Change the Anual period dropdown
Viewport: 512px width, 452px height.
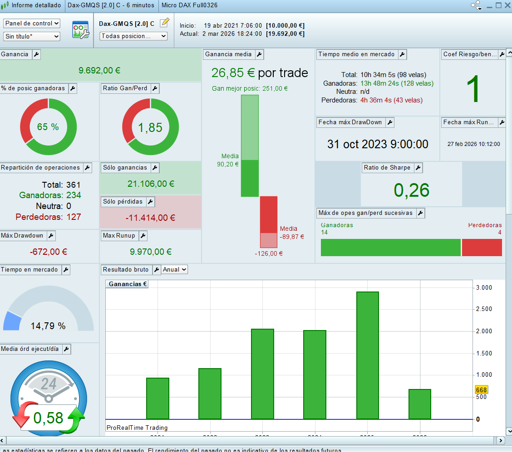[175, 269]
